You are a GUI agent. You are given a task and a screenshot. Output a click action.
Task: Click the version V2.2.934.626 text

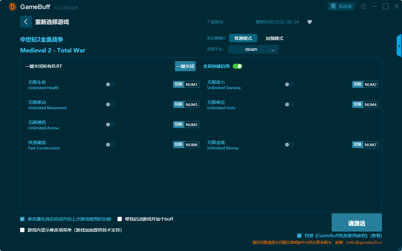coord(67,8)
